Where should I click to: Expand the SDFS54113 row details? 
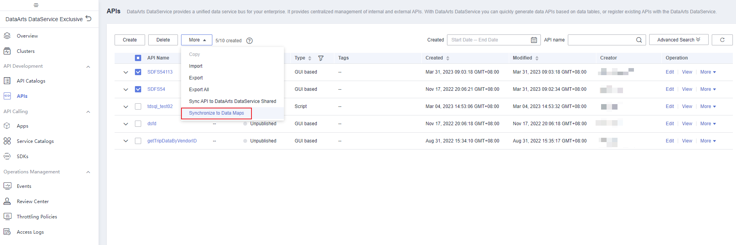pos(126,72)
